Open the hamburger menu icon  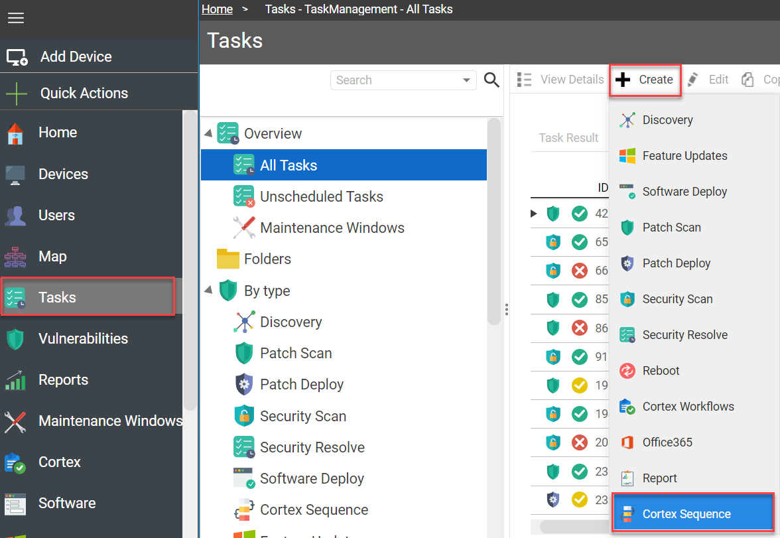(16, 19)
